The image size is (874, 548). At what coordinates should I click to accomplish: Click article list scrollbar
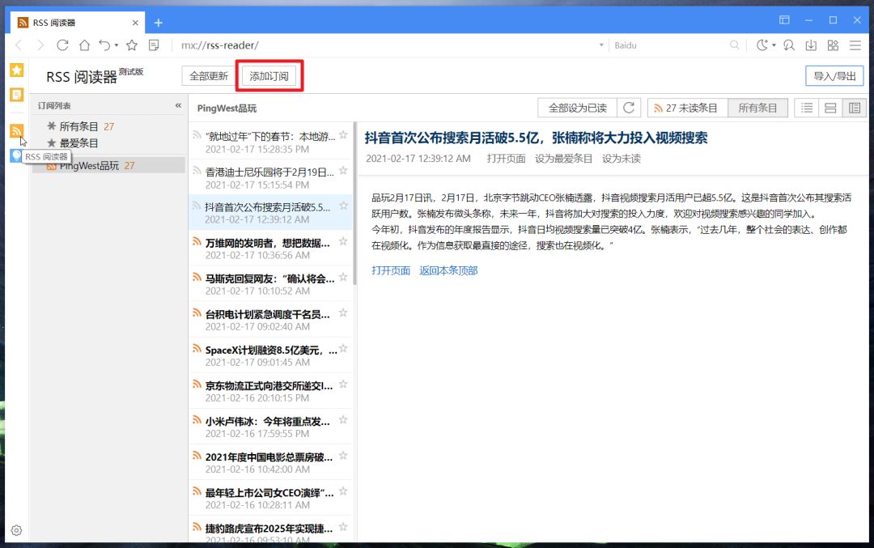click(x=354, y=203)
